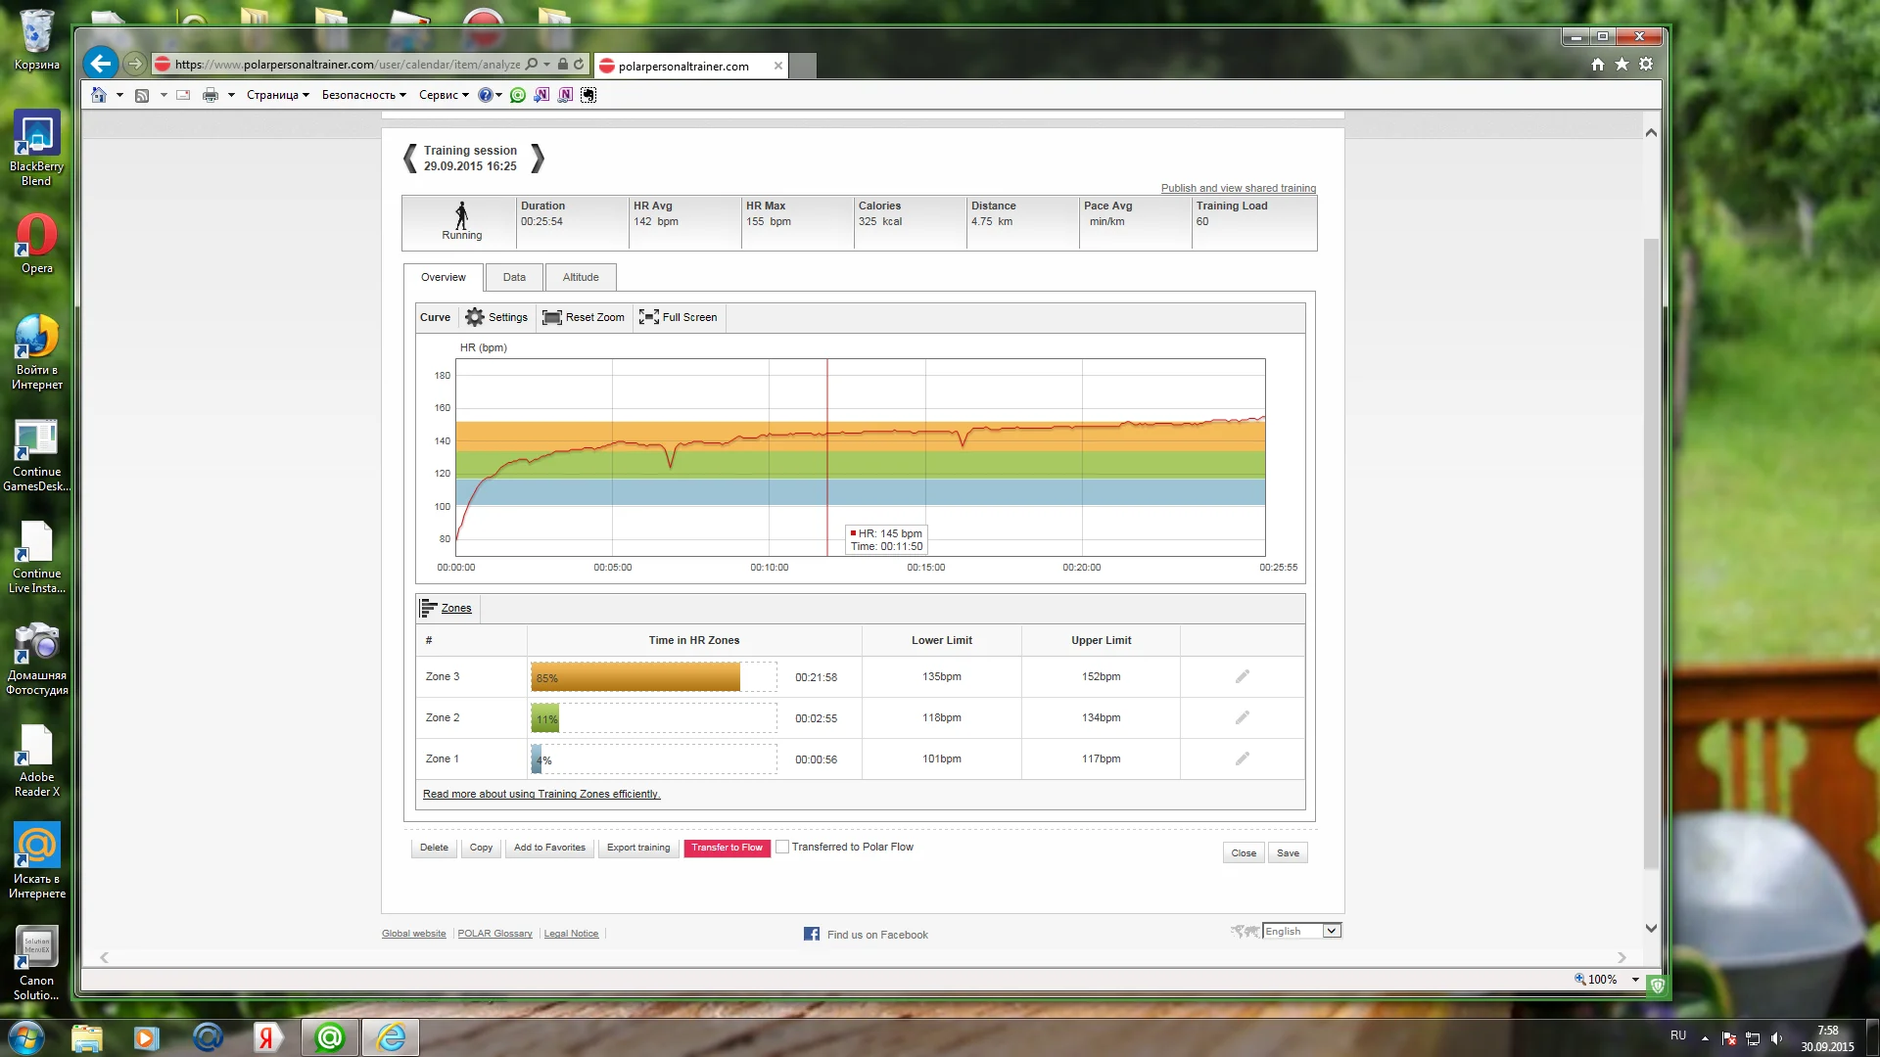The width and height of the screenshot is (1880, 1057).
Task: Click the Export training button
Action: click(x=638, y=848)
